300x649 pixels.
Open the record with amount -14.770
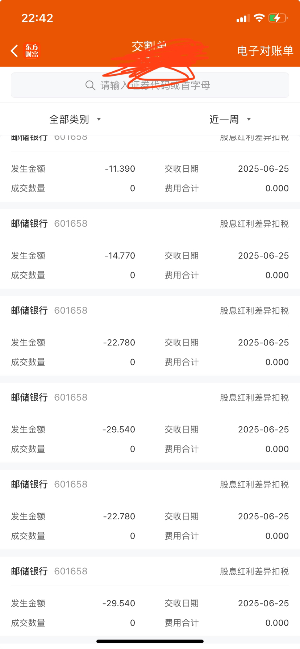tap(150, 249)
